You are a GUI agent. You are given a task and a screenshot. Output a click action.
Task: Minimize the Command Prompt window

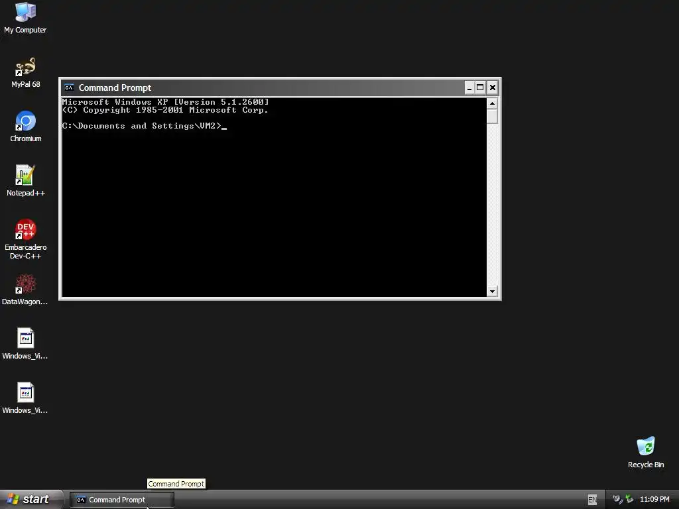pyautogui.click(x=469, y=88)
